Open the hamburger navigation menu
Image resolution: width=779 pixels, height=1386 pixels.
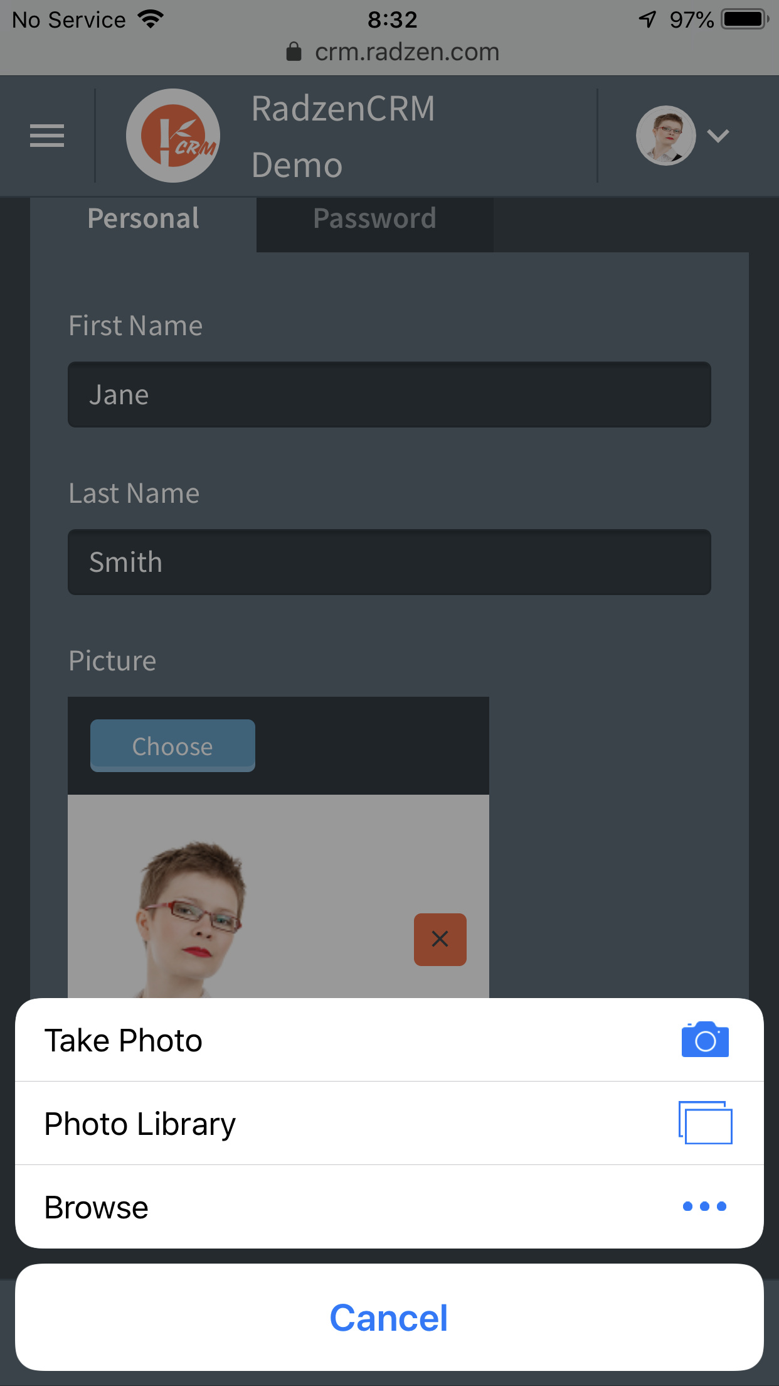click(x=46, y=135)
